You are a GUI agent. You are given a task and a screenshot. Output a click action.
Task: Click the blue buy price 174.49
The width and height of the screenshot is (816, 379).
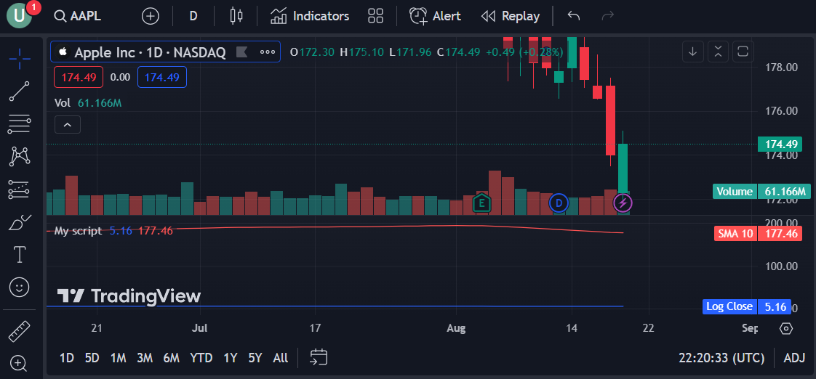point(162,78)
